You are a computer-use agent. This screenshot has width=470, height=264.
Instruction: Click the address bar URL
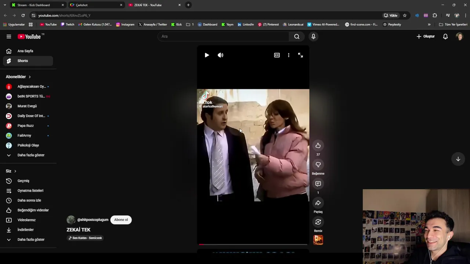point(64,15)
